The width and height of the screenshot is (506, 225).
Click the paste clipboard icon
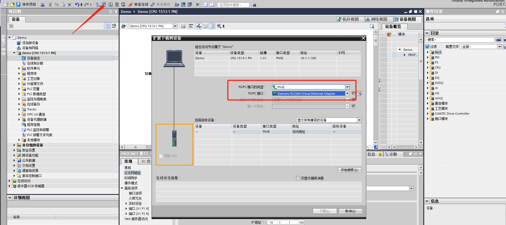tap(63, 5)
